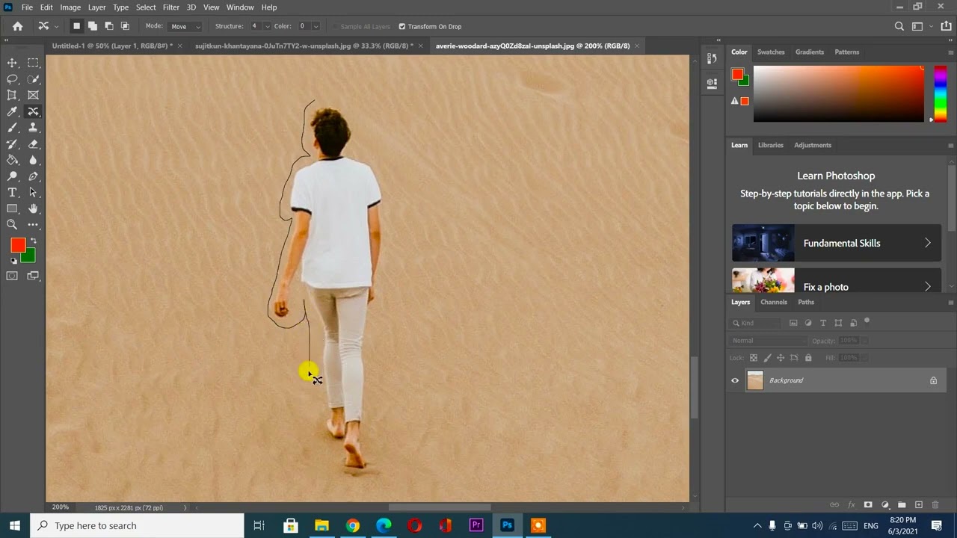Choose New Selection mode in options bar

pyautogui.click(x=76, y=26)
